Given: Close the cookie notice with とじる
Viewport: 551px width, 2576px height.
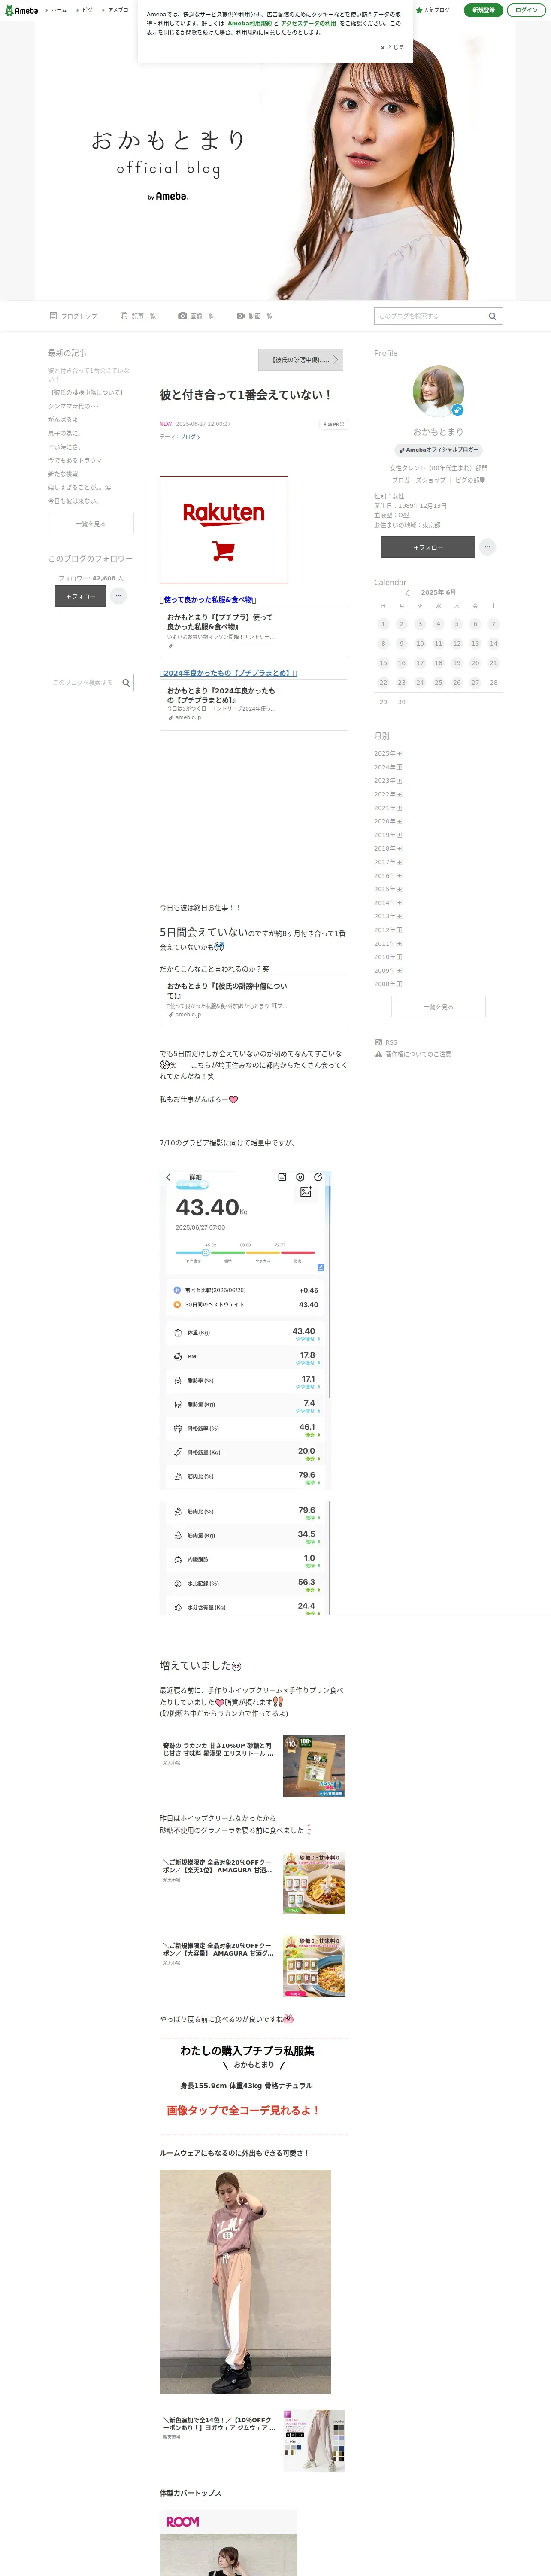Looking at the screenshot, I should [x=392, y=47].
